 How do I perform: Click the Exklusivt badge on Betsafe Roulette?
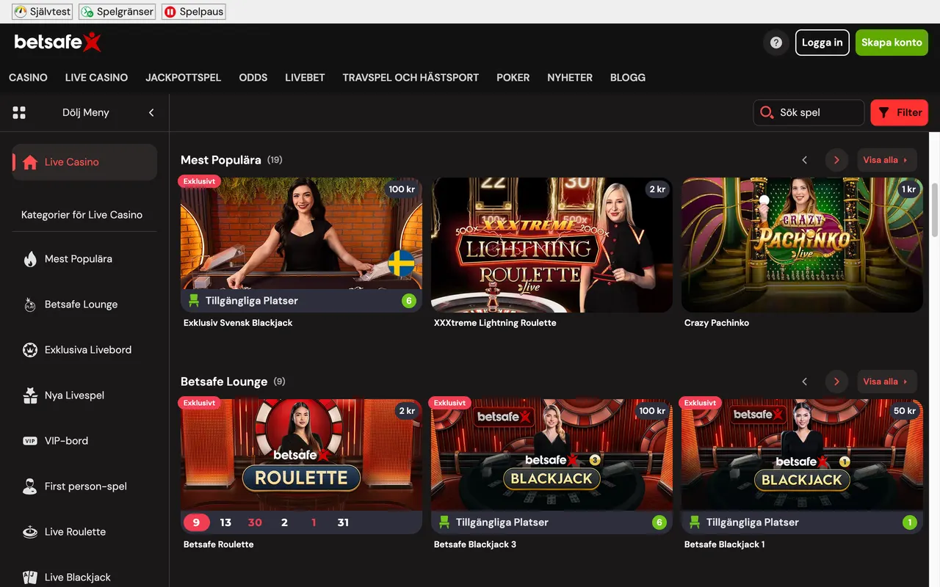click(x=200, y=403)
